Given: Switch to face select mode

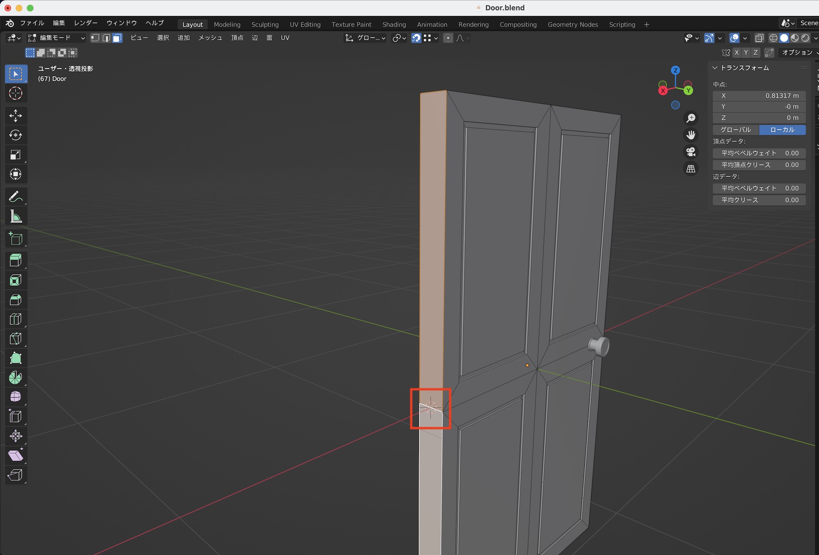Looking at the screenshot, I should pyautogui.click(x=118, y=38).
